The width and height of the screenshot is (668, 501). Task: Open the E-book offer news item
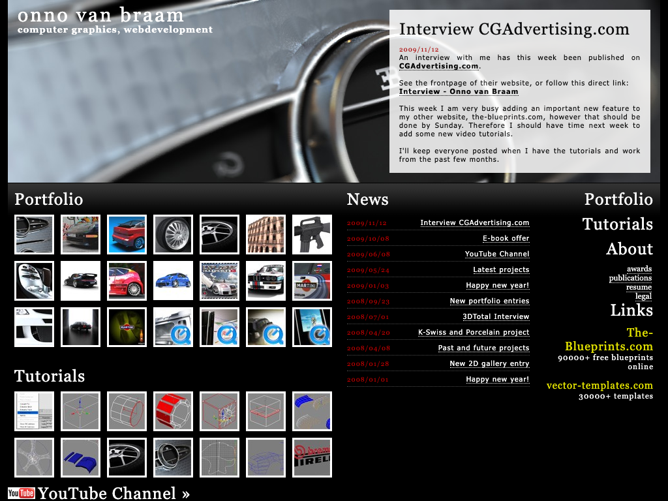(x=506, y=238)
